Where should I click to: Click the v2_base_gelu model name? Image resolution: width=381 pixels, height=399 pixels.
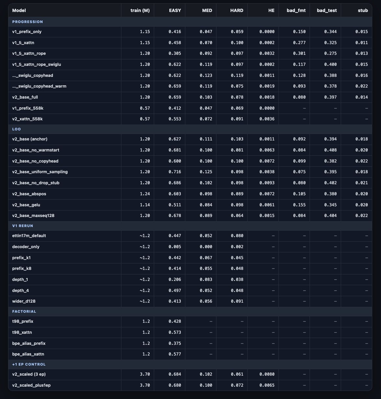click(x=26, y=205)
